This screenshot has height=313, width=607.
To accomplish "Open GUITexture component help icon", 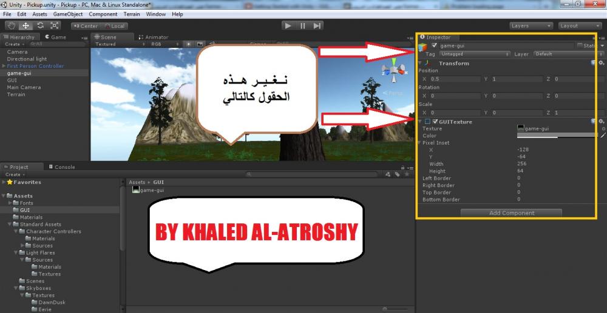I will pyautogui.click(x=594, y=122).
